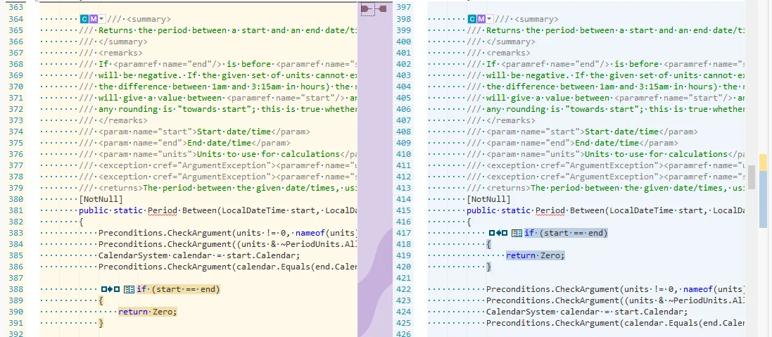Viewport: 772px width, 337px height.
Task: Click the purple M method icon in right pane
Action: pyautogui.click(x=481, y=19)
